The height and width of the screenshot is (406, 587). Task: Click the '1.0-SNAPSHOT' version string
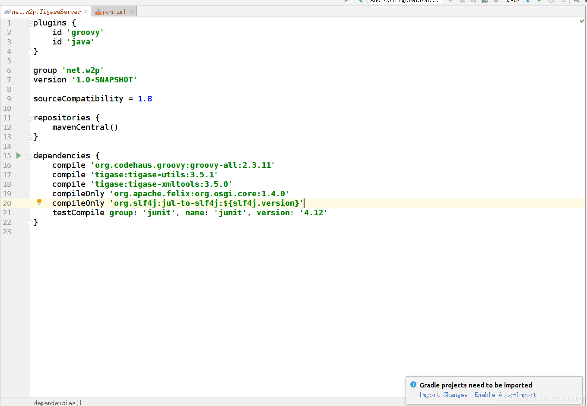tap(104, 80)
